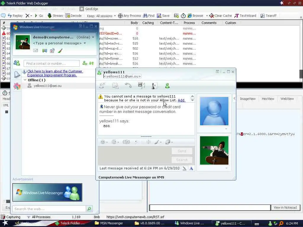This screenshot has height=227, width=303.
Task: Click in the Find a contact or number field
Action: [x=51, y=64]
